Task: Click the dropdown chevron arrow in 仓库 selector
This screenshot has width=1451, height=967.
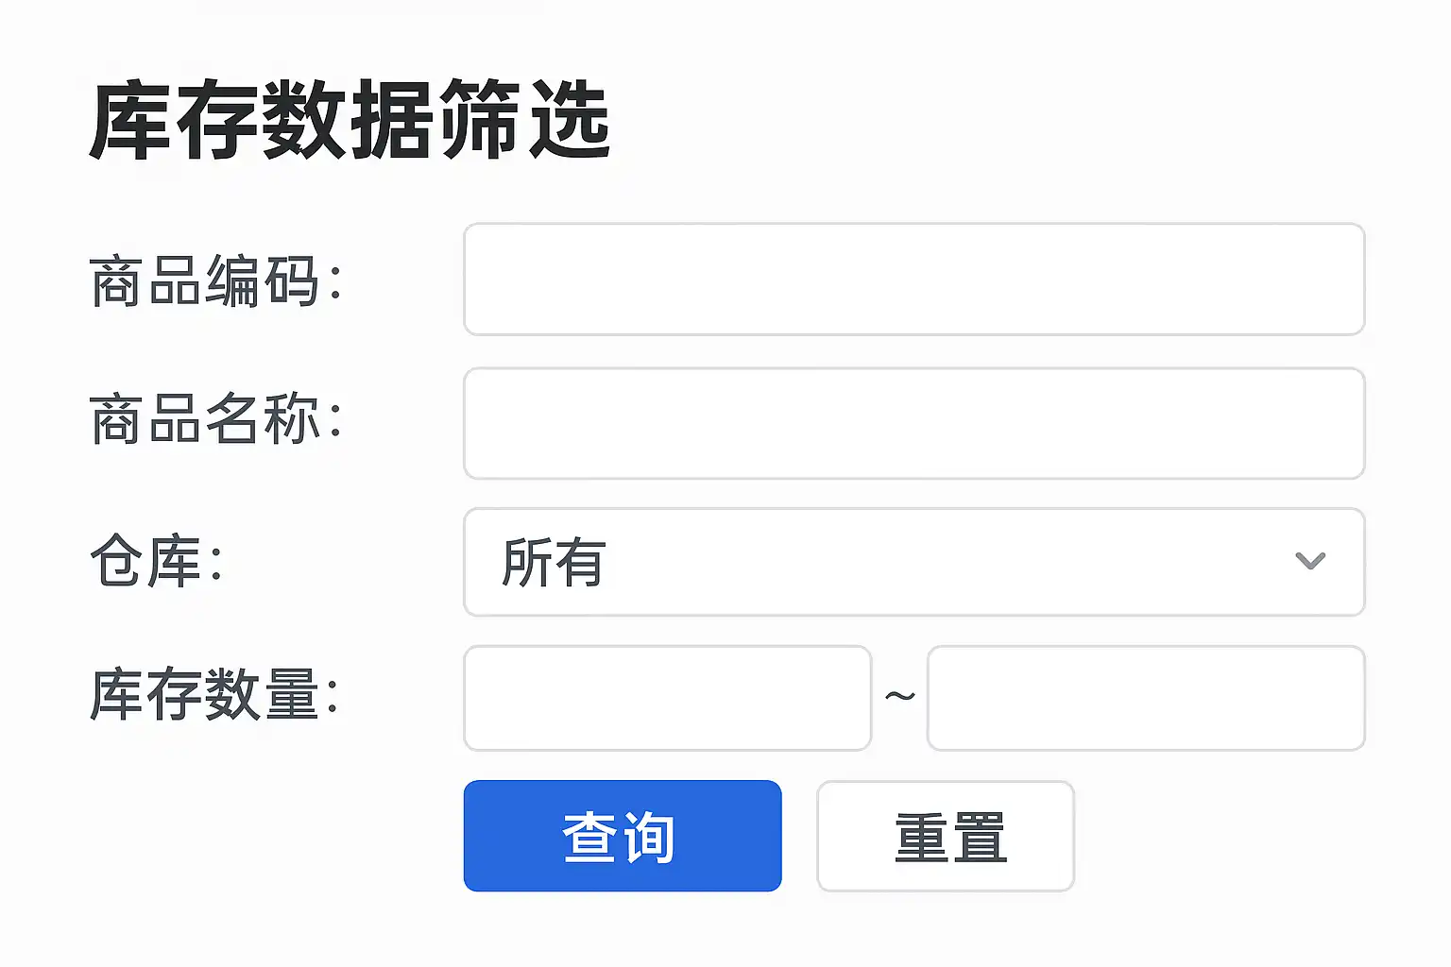Action: pos(1309,561)
